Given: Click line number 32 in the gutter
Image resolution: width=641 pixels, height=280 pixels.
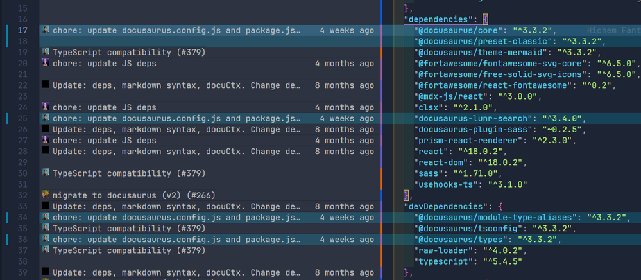Looking at the screenshot, I should 22,195.
